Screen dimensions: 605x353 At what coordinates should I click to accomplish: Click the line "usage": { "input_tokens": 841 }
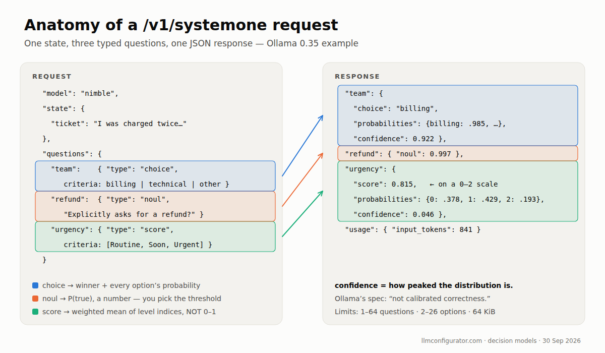click(412, 229)
